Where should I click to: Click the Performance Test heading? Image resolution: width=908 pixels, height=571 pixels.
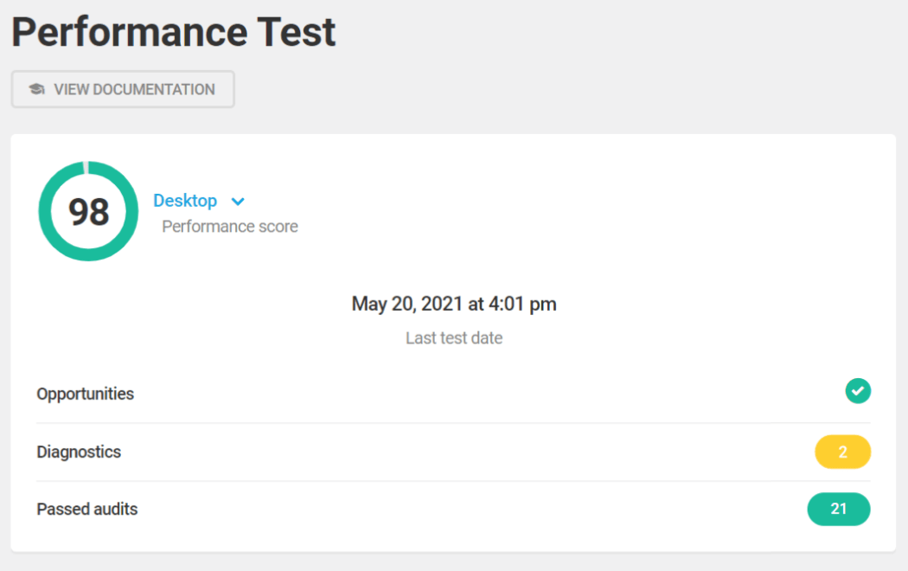point(173,31)
